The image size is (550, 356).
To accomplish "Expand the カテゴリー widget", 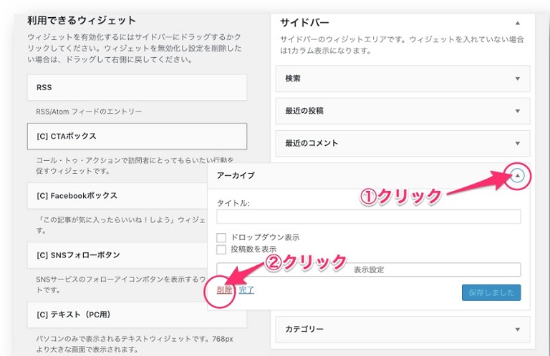I will pyautogui.click(x=517, y=330).
